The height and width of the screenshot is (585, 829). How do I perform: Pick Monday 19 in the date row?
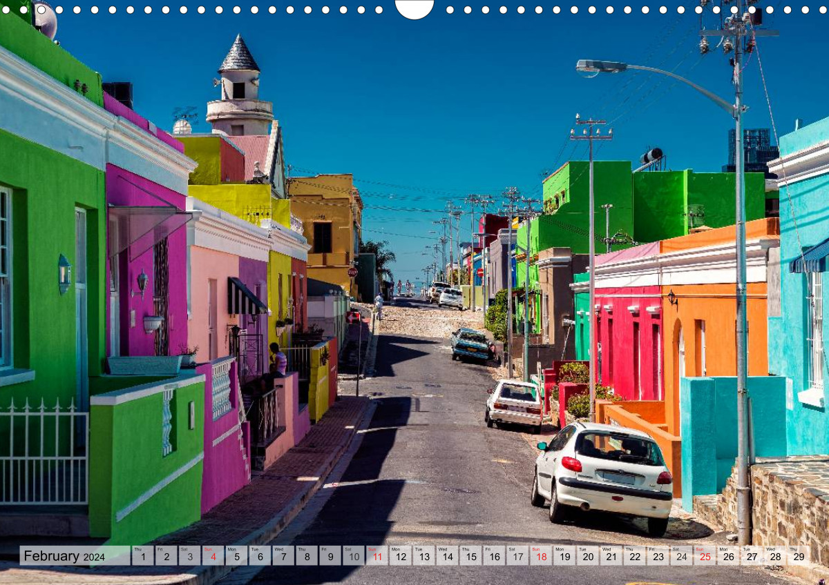[x=565, y=556]
